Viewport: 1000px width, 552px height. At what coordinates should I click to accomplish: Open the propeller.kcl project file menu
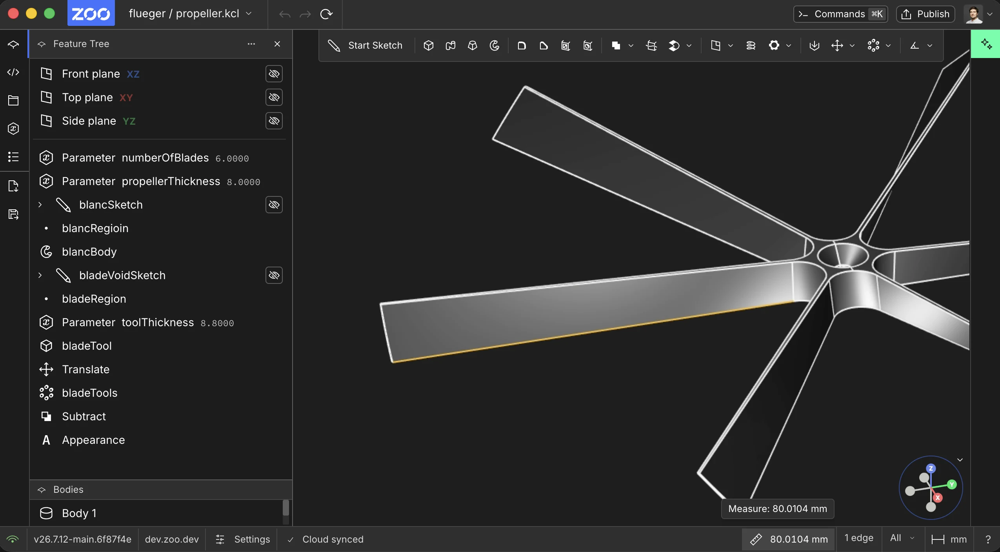(x=190, y=14)
